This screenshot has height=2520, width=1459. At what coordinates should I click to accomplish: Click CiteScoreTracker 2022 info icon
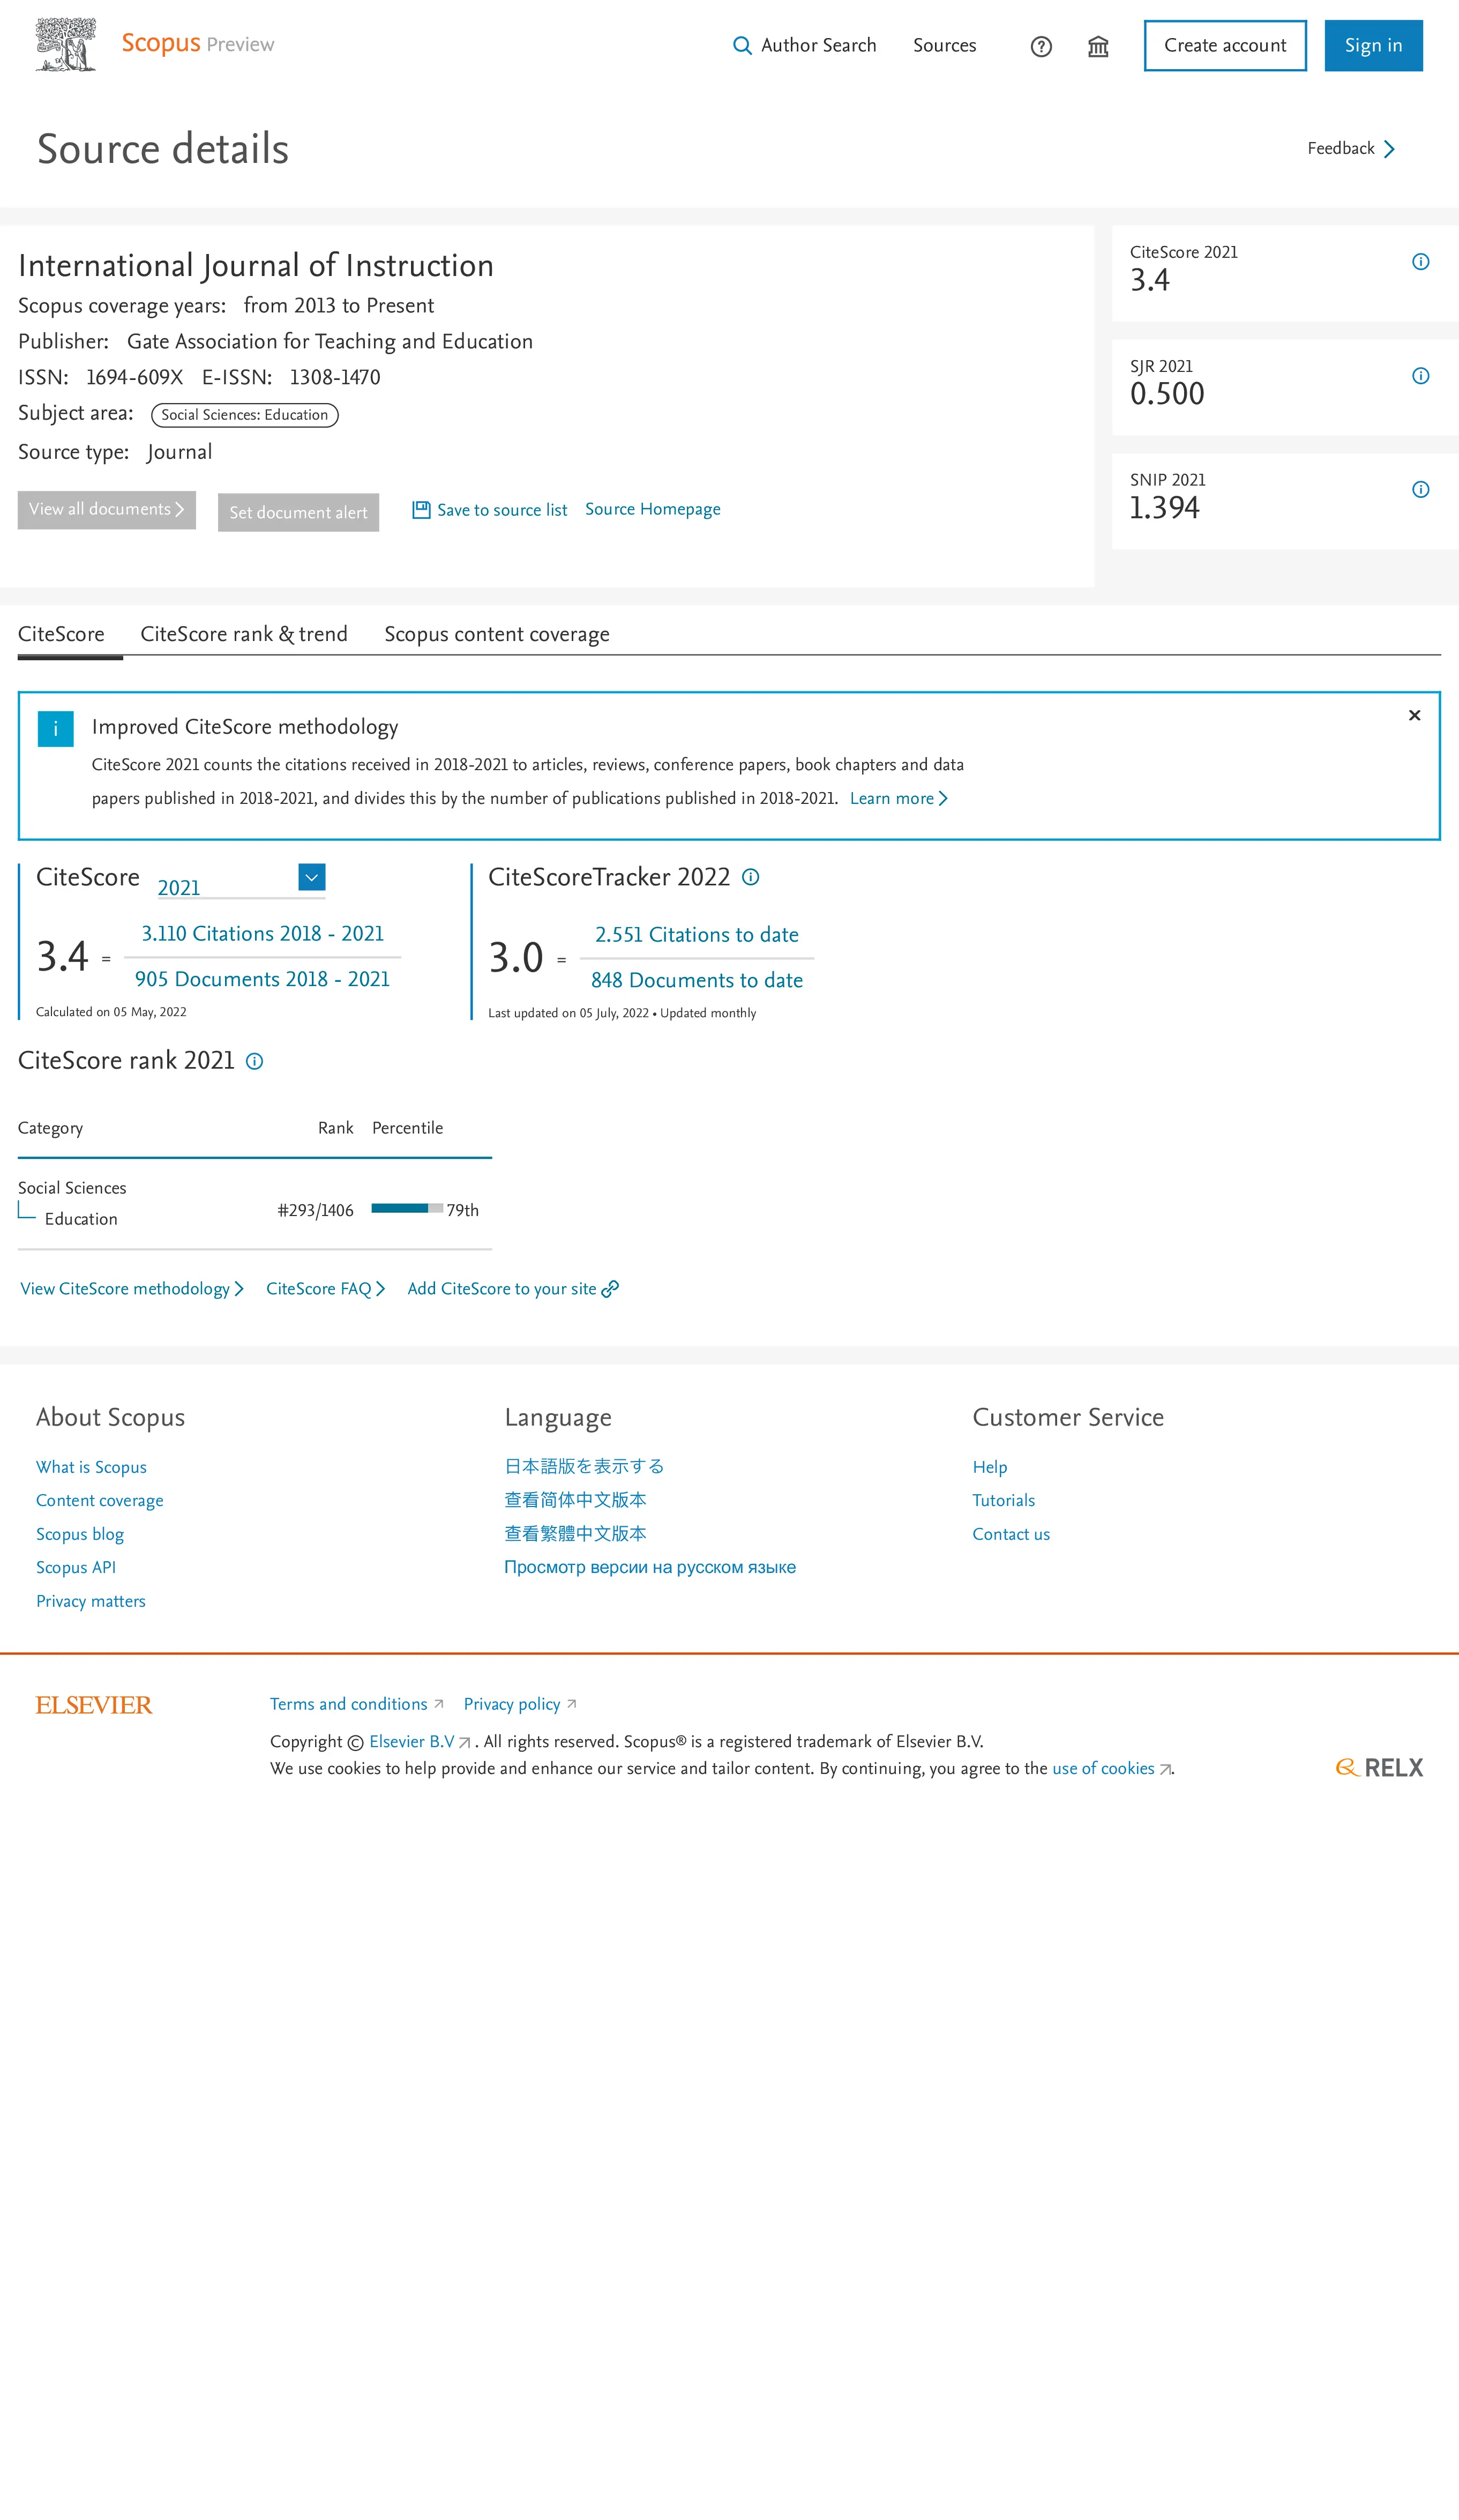751,877
